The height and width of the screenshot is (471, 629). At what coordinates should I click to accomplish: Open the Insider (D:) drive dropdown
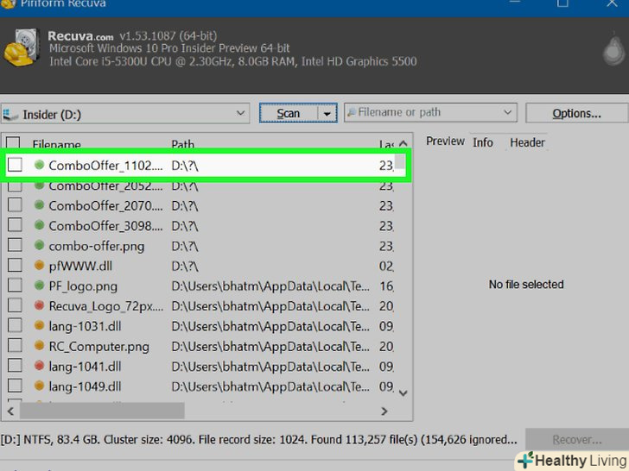[x=240, y=113]
